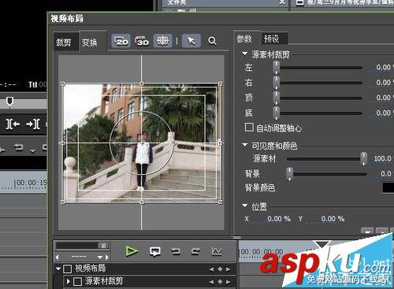Click the 源素材 100.0 value field
This screenshot has width=394, height=289.
[x=383, y=158]
